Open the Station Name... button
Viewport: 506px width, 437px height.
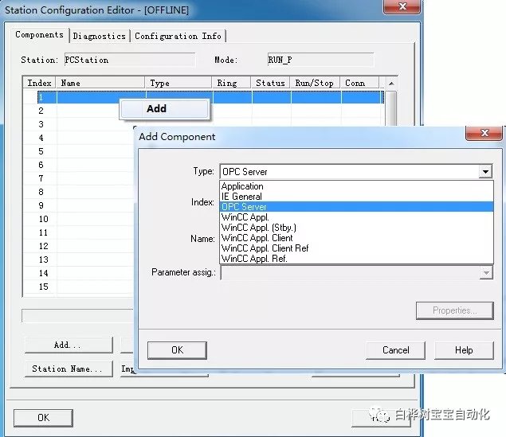tap(68, 369)
